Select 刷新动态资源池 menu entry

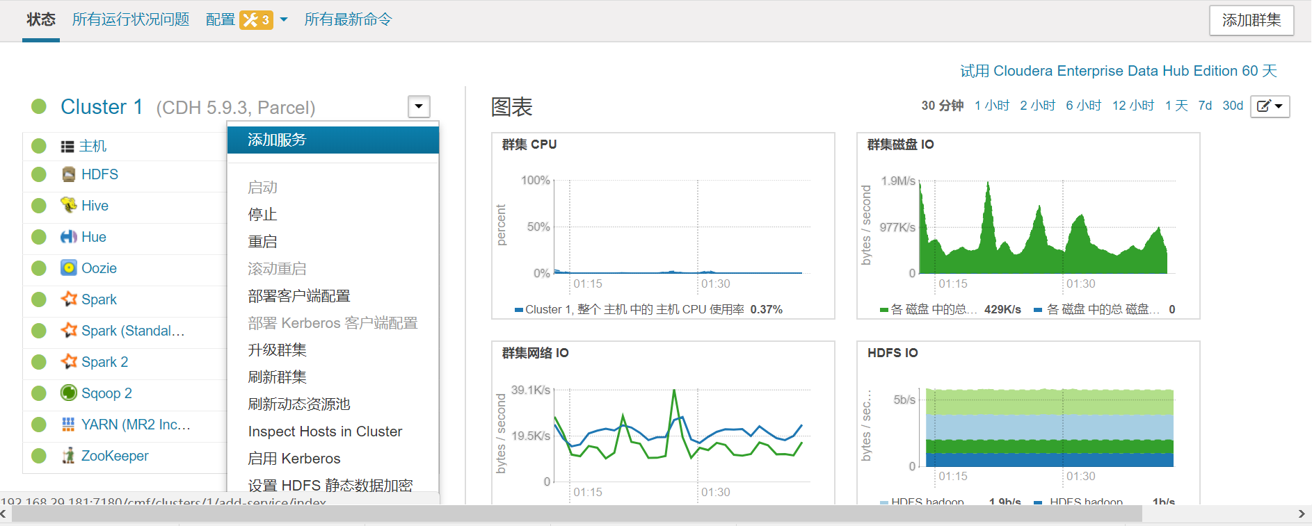(x=299, y=404)
